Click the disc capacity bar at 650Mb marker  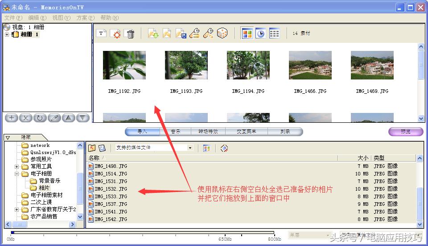225,233
